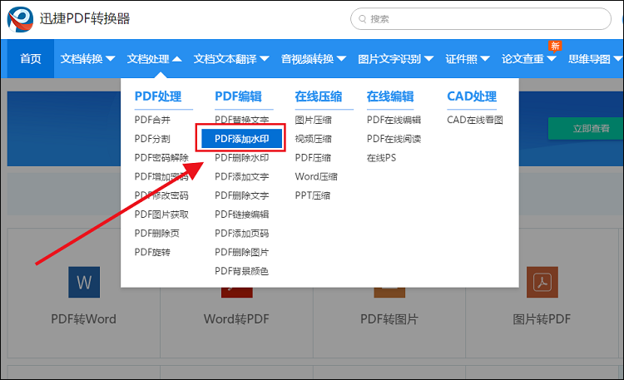624x380 pixels.
Task: Click the 在线编辑 column heading
Action: [390, 96]
